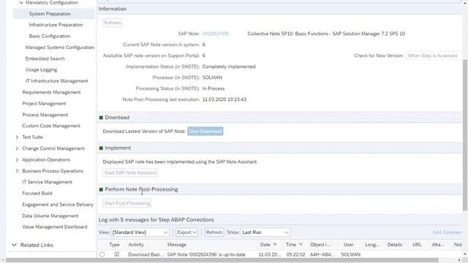468x263 pixels.
Task: Click the Add Comment link
Action: pos(447,232)
